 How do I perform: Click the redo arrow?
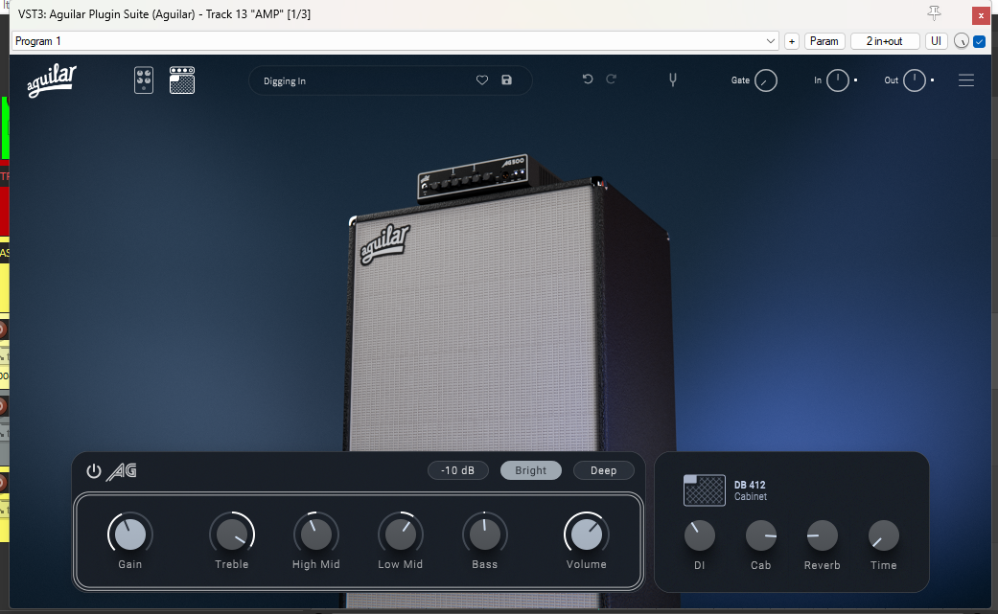point(611,79)
